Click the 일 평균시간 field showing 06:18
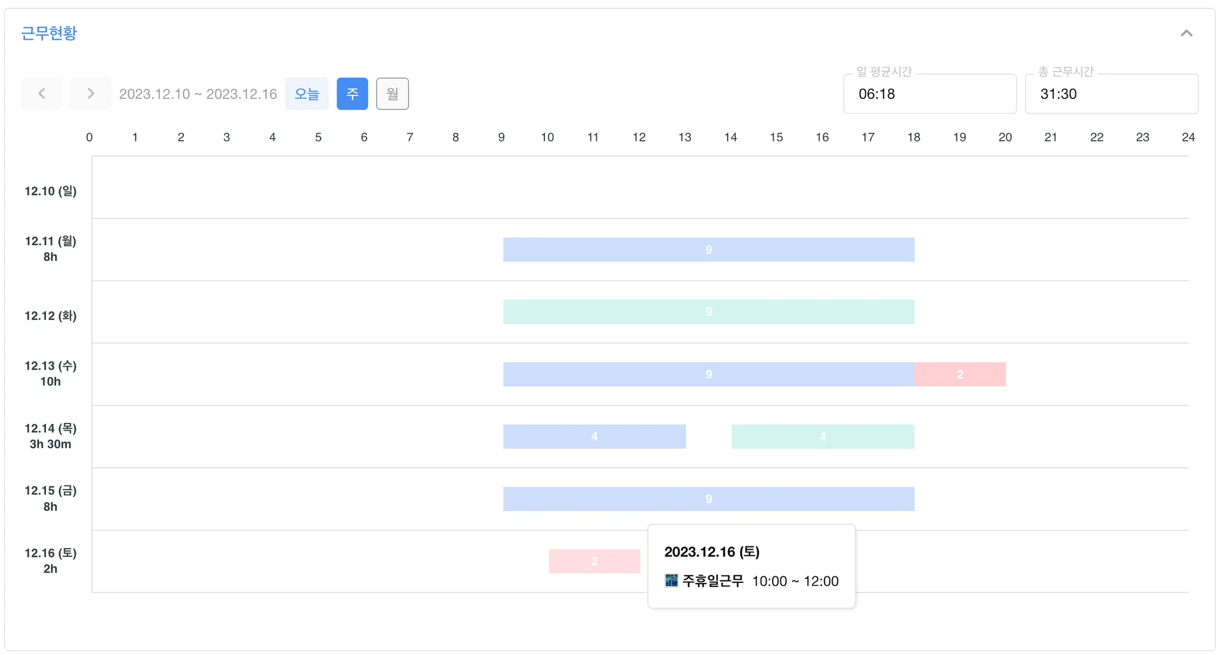The height and width of the screenshot is (655, 1222). tap(929, 94)
